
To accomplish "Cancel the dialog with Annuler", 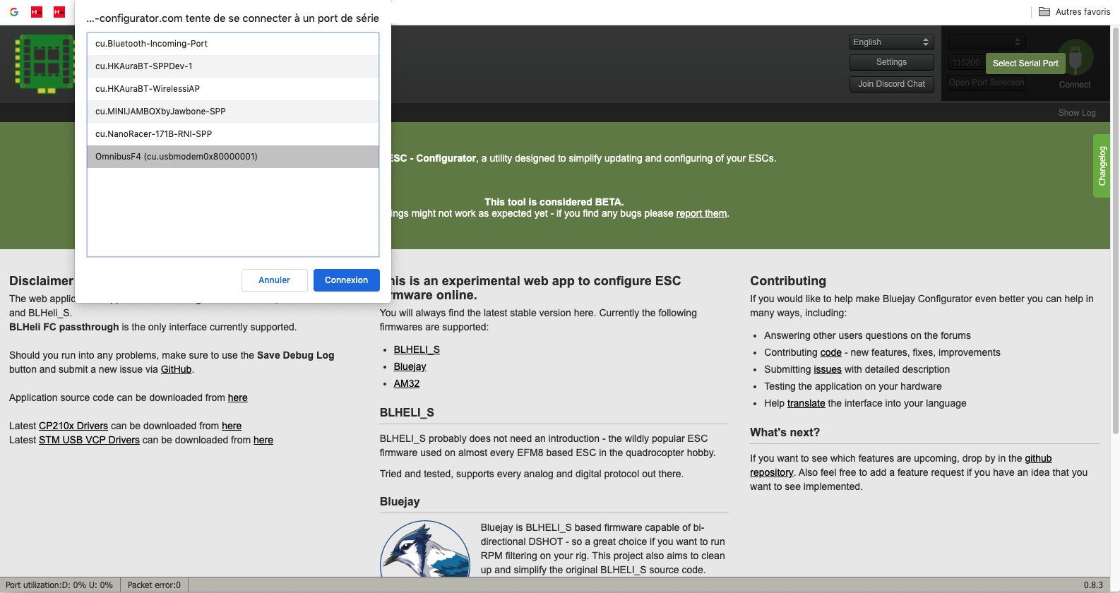I will pyautogui.click(x=275, y=280).
